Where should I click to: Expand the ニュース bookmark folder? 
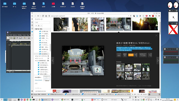[36, 58]
